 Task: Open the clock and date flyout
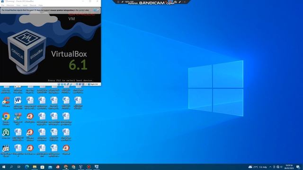[x=289, y=167]
